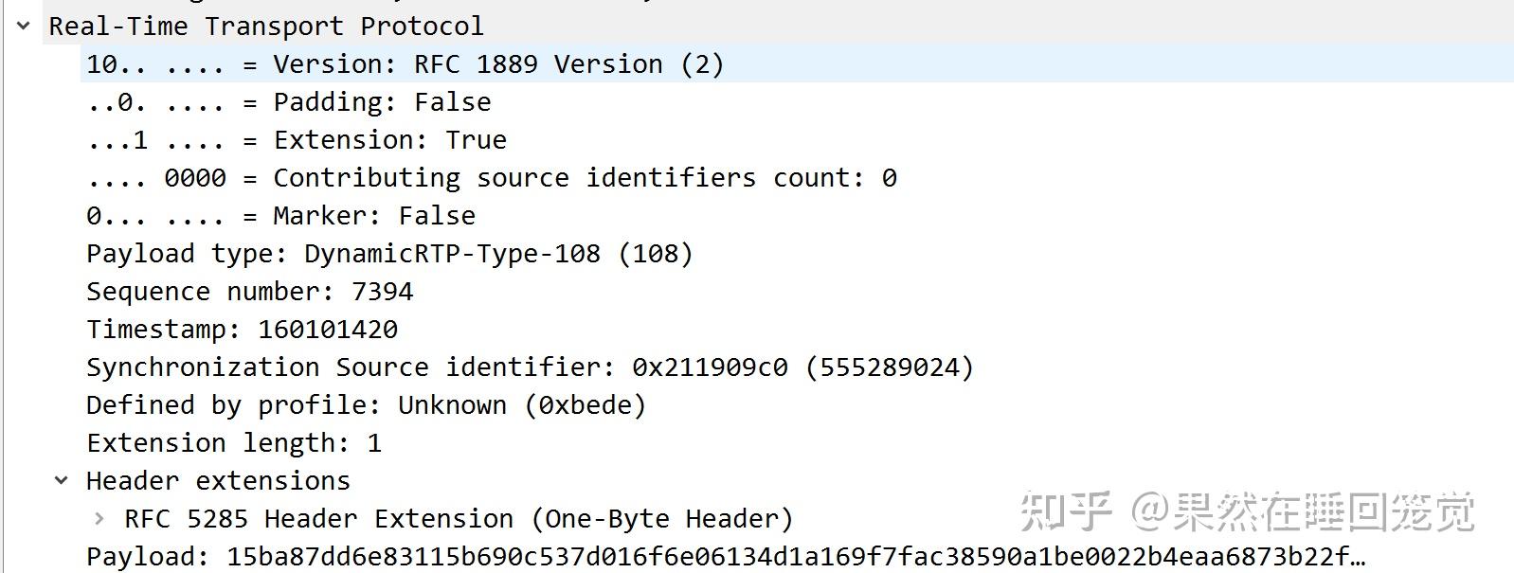Select the RFC 5285 Header Extension label
The image size is (1514, 573).
459,519
